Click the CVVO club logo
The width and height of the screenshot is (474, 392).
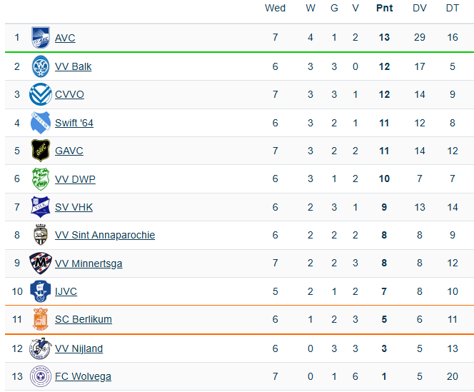(x=40, y=94)
